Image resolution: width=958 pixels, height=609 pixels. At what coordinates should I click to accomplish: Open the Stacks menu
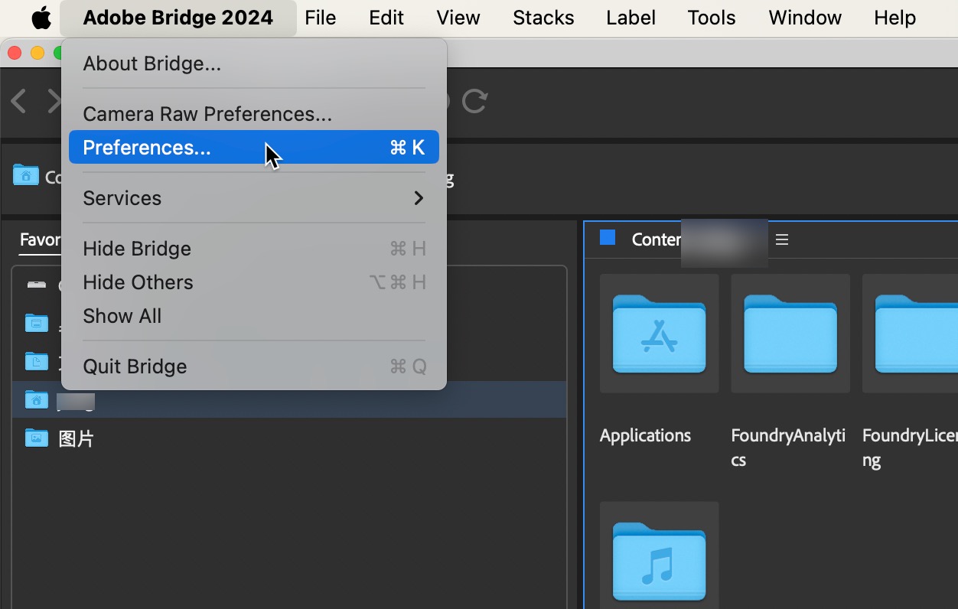pyautogui.click(x=543, y=18)
